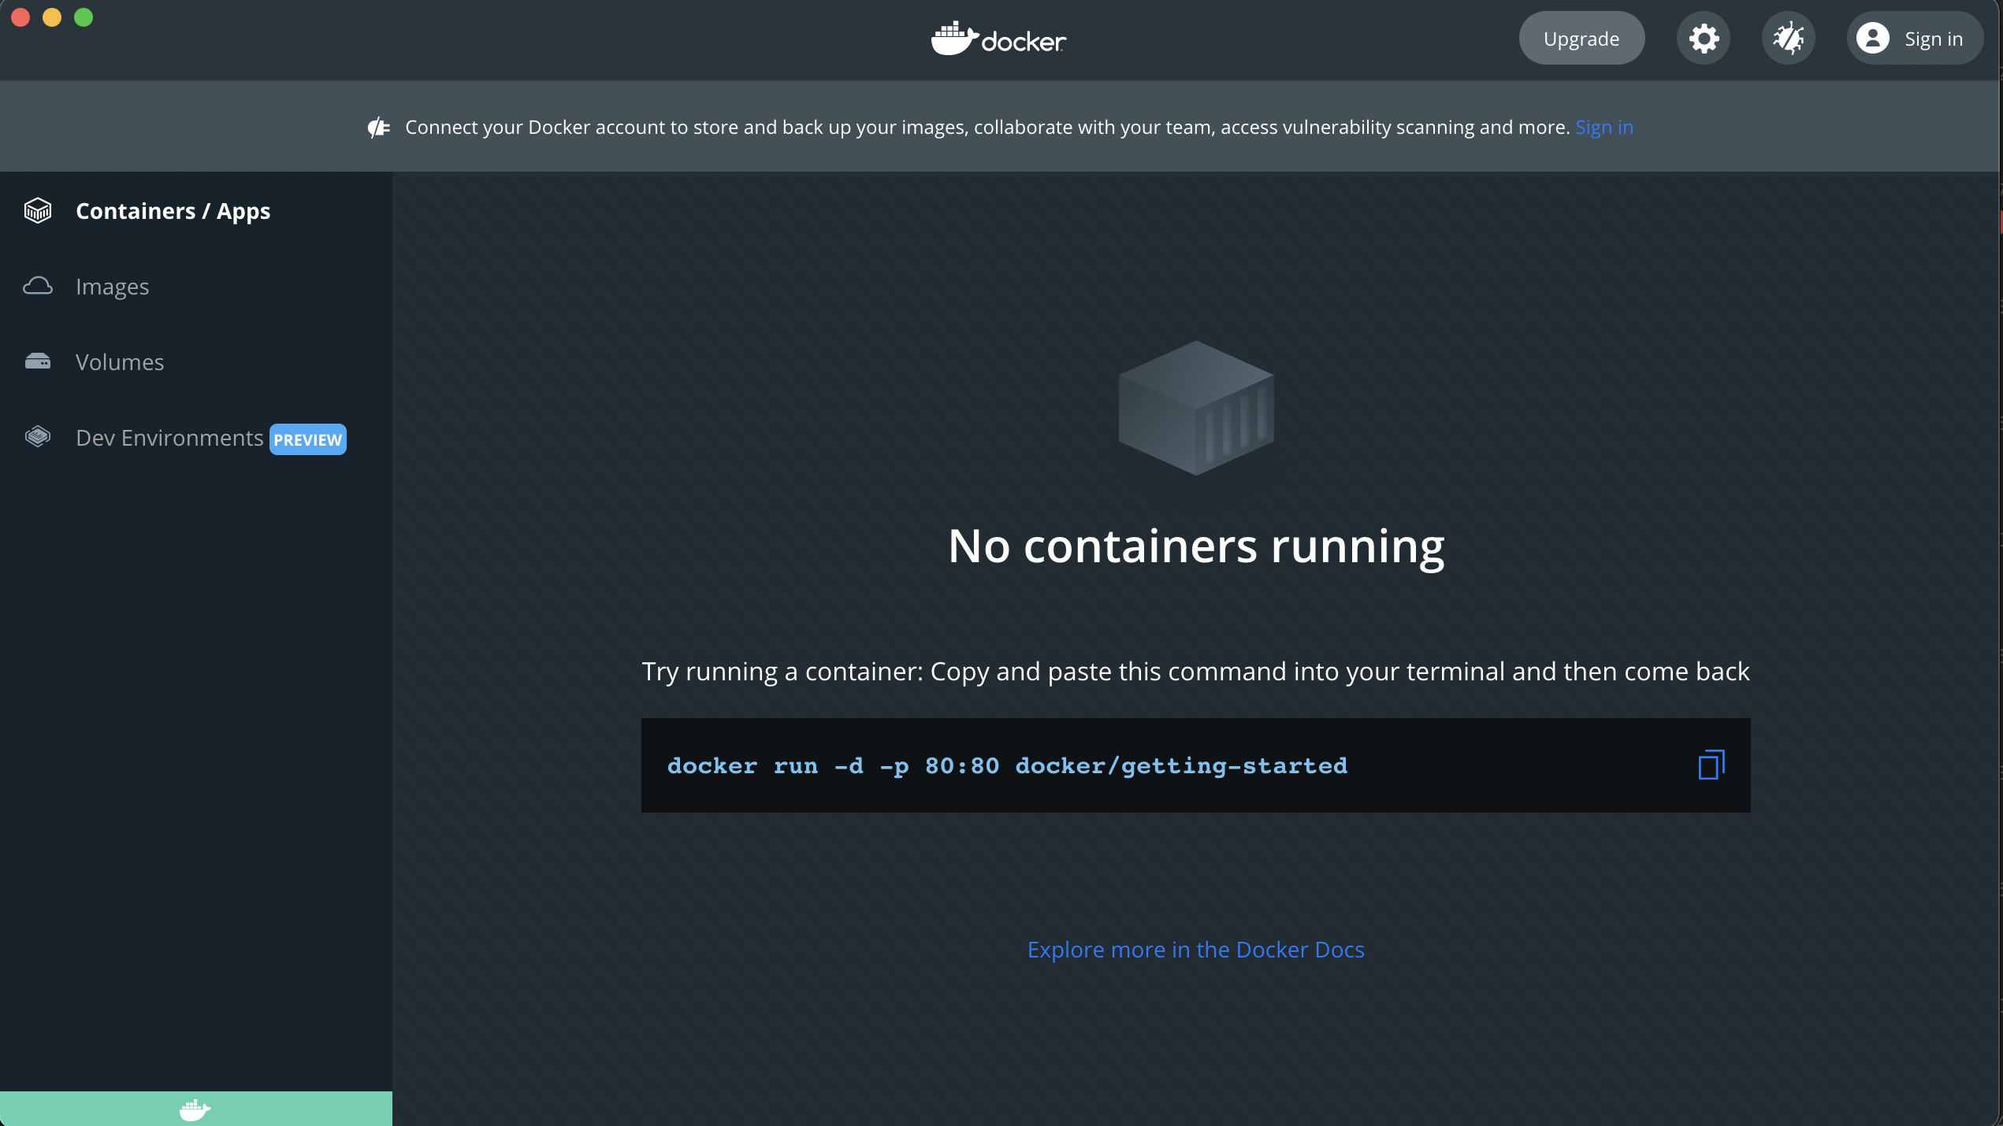Image resolution: width=2003 pixels, height=1126 pixels.
Task: Click the Containers cube sidebar icon
Action: click(x=38, y=211)
